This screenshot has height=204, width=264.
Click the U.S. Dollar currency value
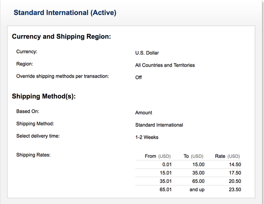pos(147,53)
